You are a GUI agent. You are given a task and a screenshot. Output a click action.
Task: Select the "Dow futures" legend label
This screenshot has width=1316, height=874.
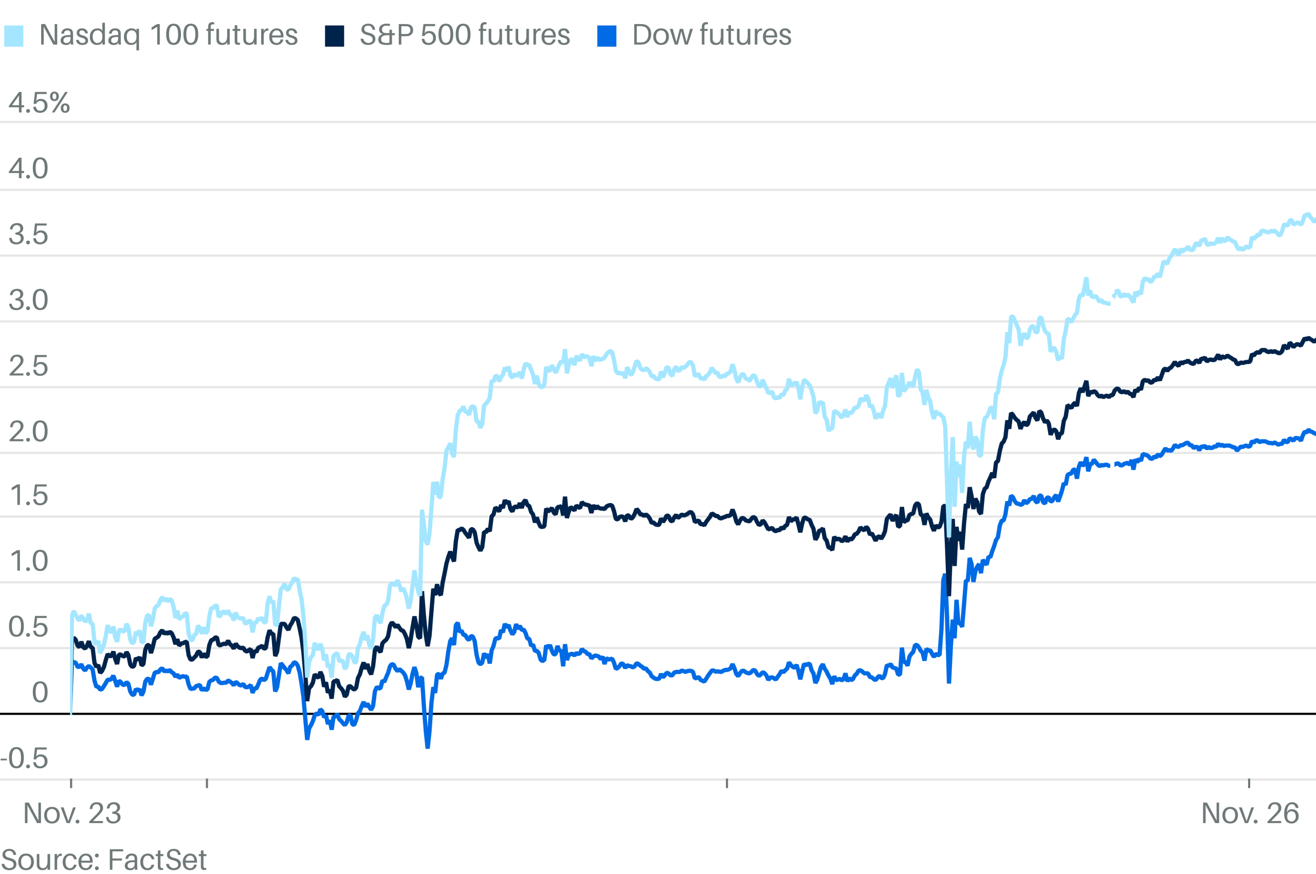pyautogui.click(x=711, y=35)
